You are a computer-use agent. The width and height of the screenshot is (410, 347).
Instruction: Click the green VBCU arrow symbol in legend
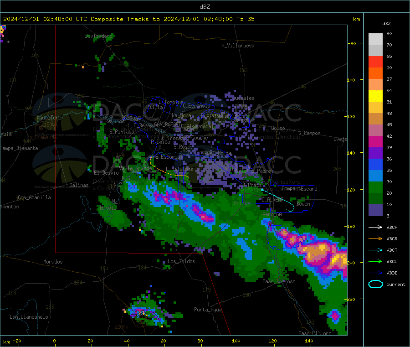(375, 261)
